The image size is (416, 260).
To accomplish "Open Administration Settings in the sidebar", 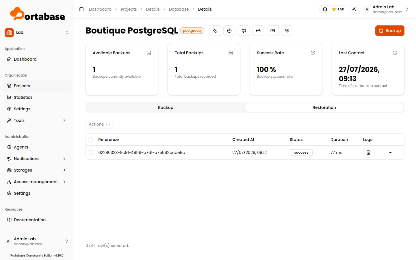I will 37,193.
